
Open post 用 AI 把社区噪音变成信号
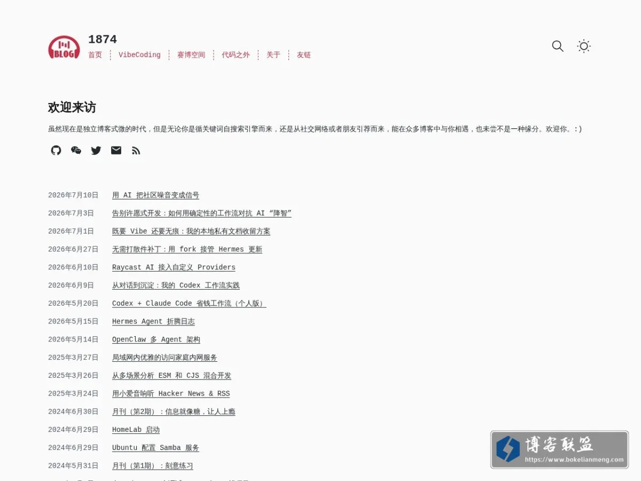[x=155, y=195]
